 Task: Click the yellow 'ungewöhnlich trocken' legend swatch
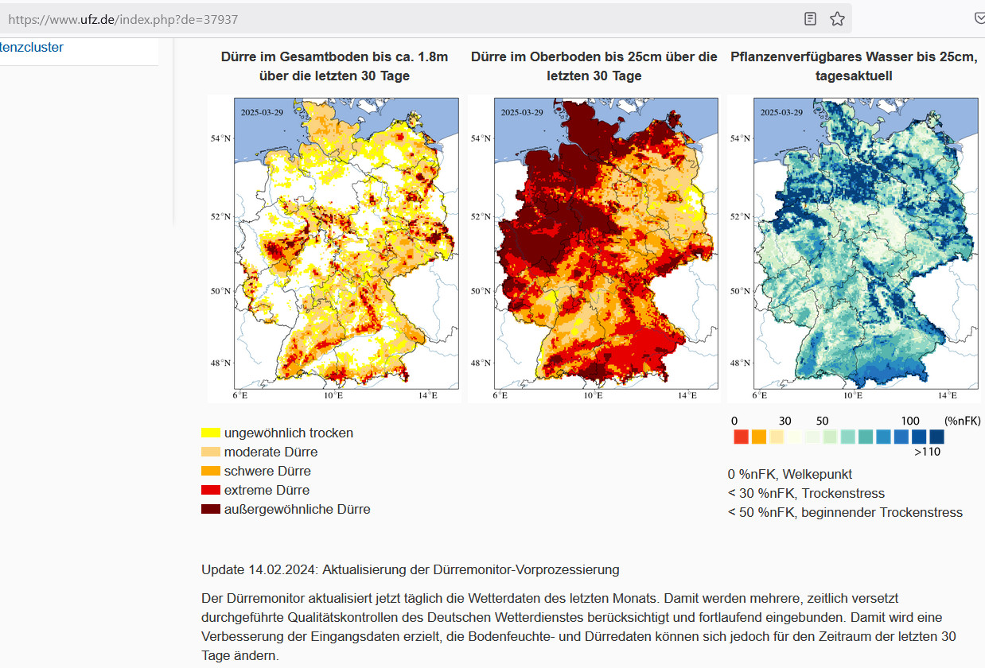pos(211,433)
